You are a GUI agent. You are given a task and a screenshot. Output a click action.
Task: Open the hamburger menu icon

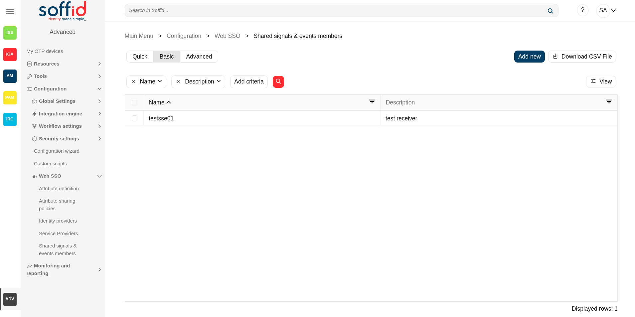10,12
